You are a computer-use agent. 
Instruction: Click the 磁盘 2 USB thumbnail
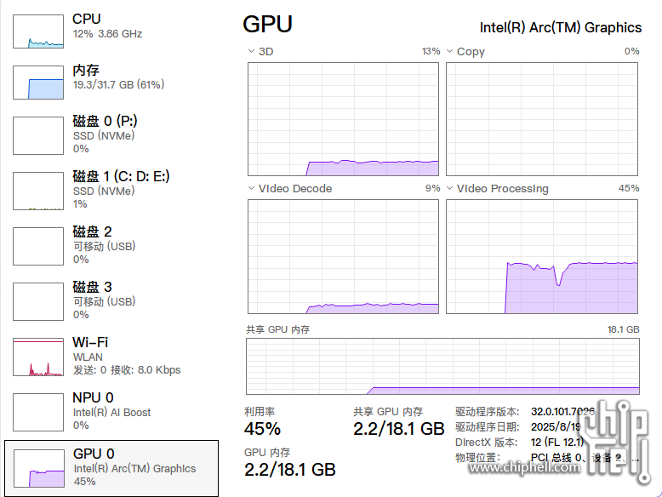[x=38, y=246]
